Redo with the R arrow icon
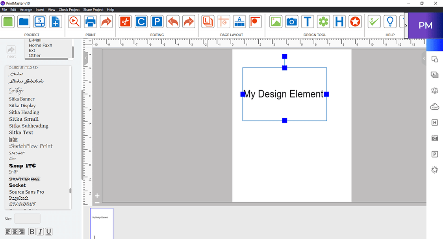The height and width of the screenshot is (239, 443). pos(189,22)
